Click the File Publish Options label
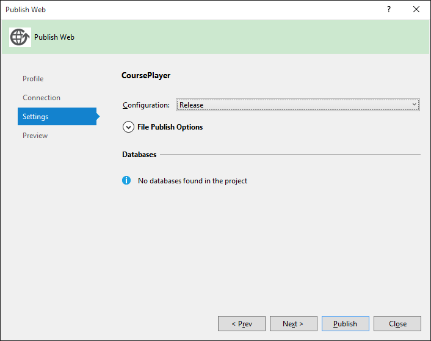The height and width of the screenshot is (341, 431). tap(170, 127)
